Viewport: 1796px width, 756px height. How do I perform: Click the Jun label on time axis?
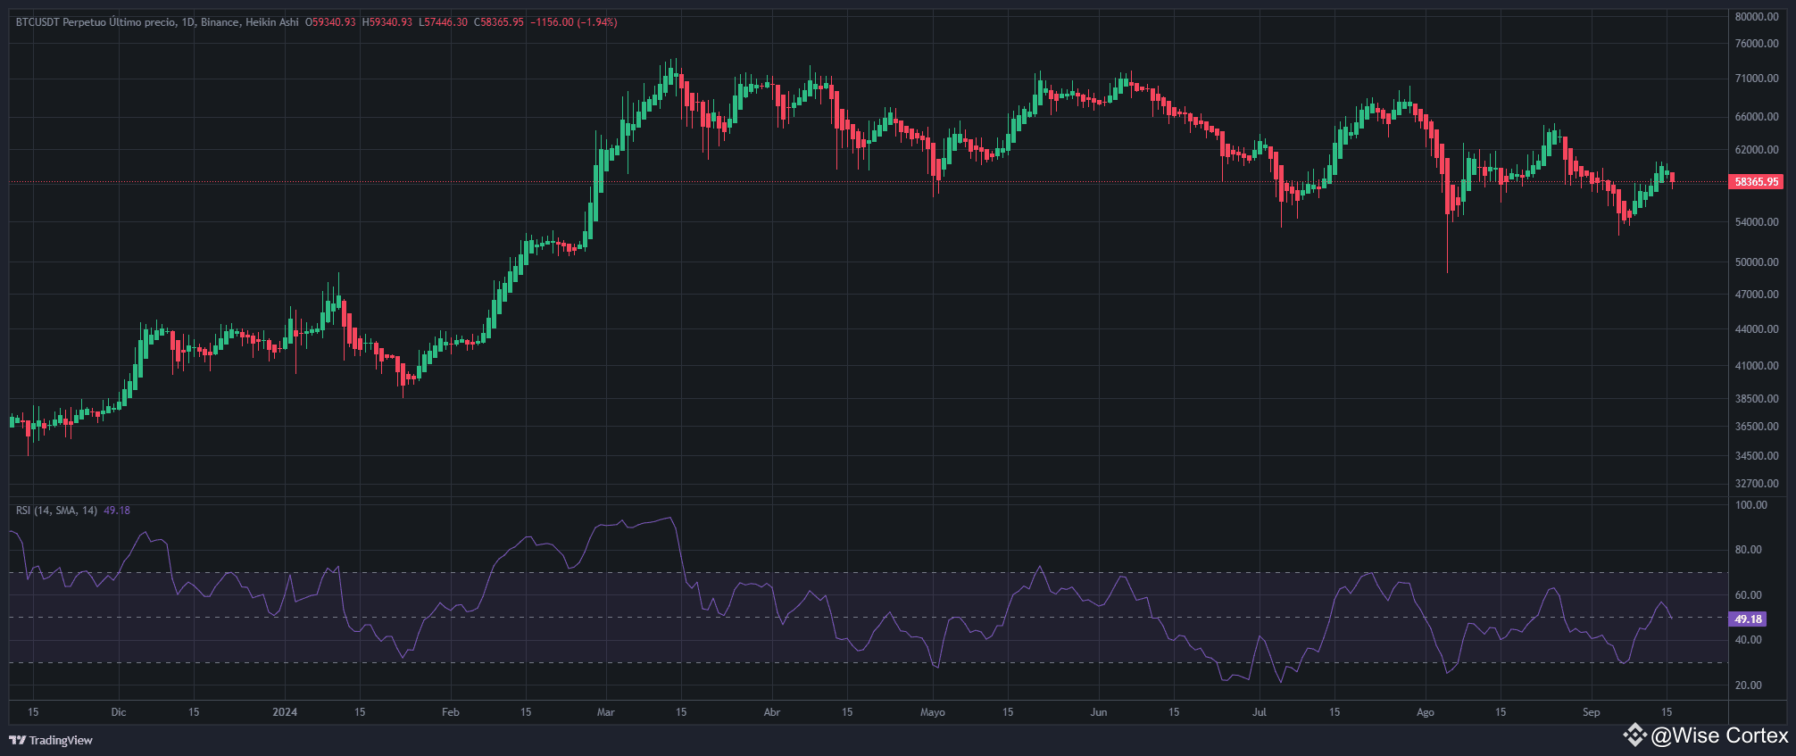tap(1099, 712)
